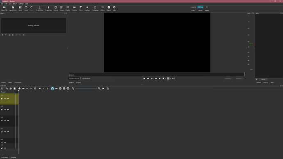Open the Export panel
The image size is (283, 159).
(x=109, y=8)
